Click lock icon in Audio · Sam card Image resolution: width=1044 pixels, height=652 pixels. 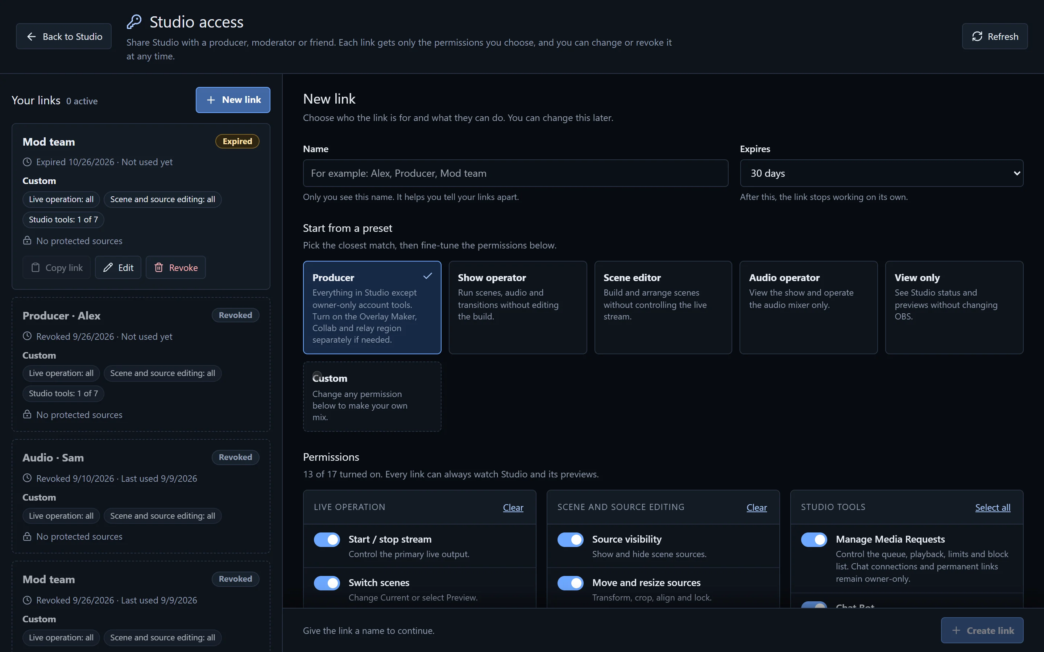click(x=27, y=536)
